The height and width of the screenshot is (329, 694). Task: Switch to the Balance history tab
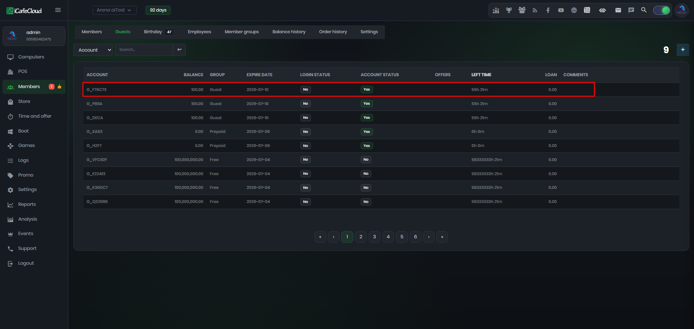289,32
